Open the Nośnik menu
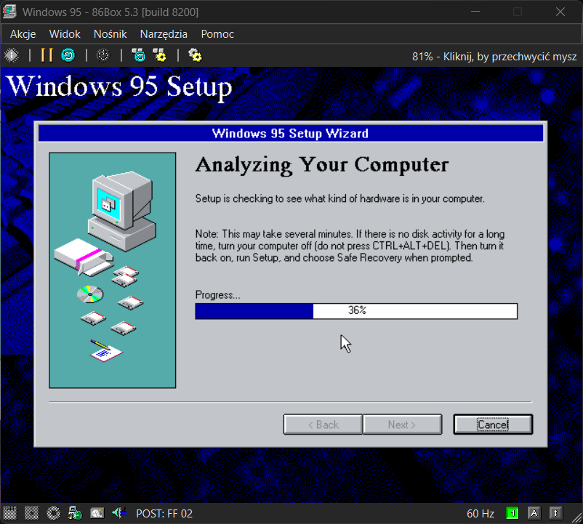 click(110, 34)
